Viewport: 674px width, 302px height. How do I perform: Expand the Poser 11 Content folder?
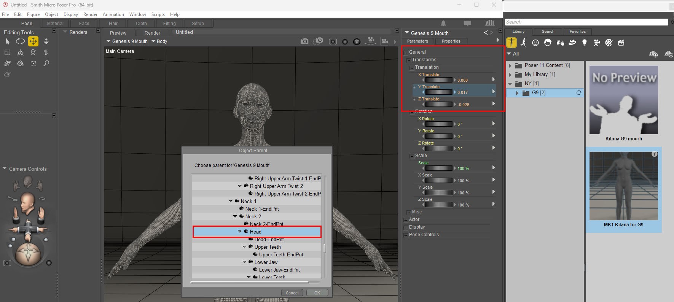pos(510,65)
